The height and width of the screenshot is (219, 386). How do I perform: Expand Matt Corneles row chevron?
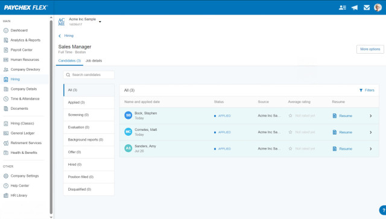coord(371,132)
